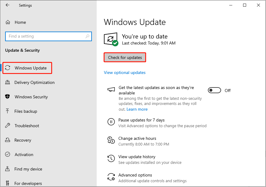
Task: Open the Home settings page
Action: (20, 22)
